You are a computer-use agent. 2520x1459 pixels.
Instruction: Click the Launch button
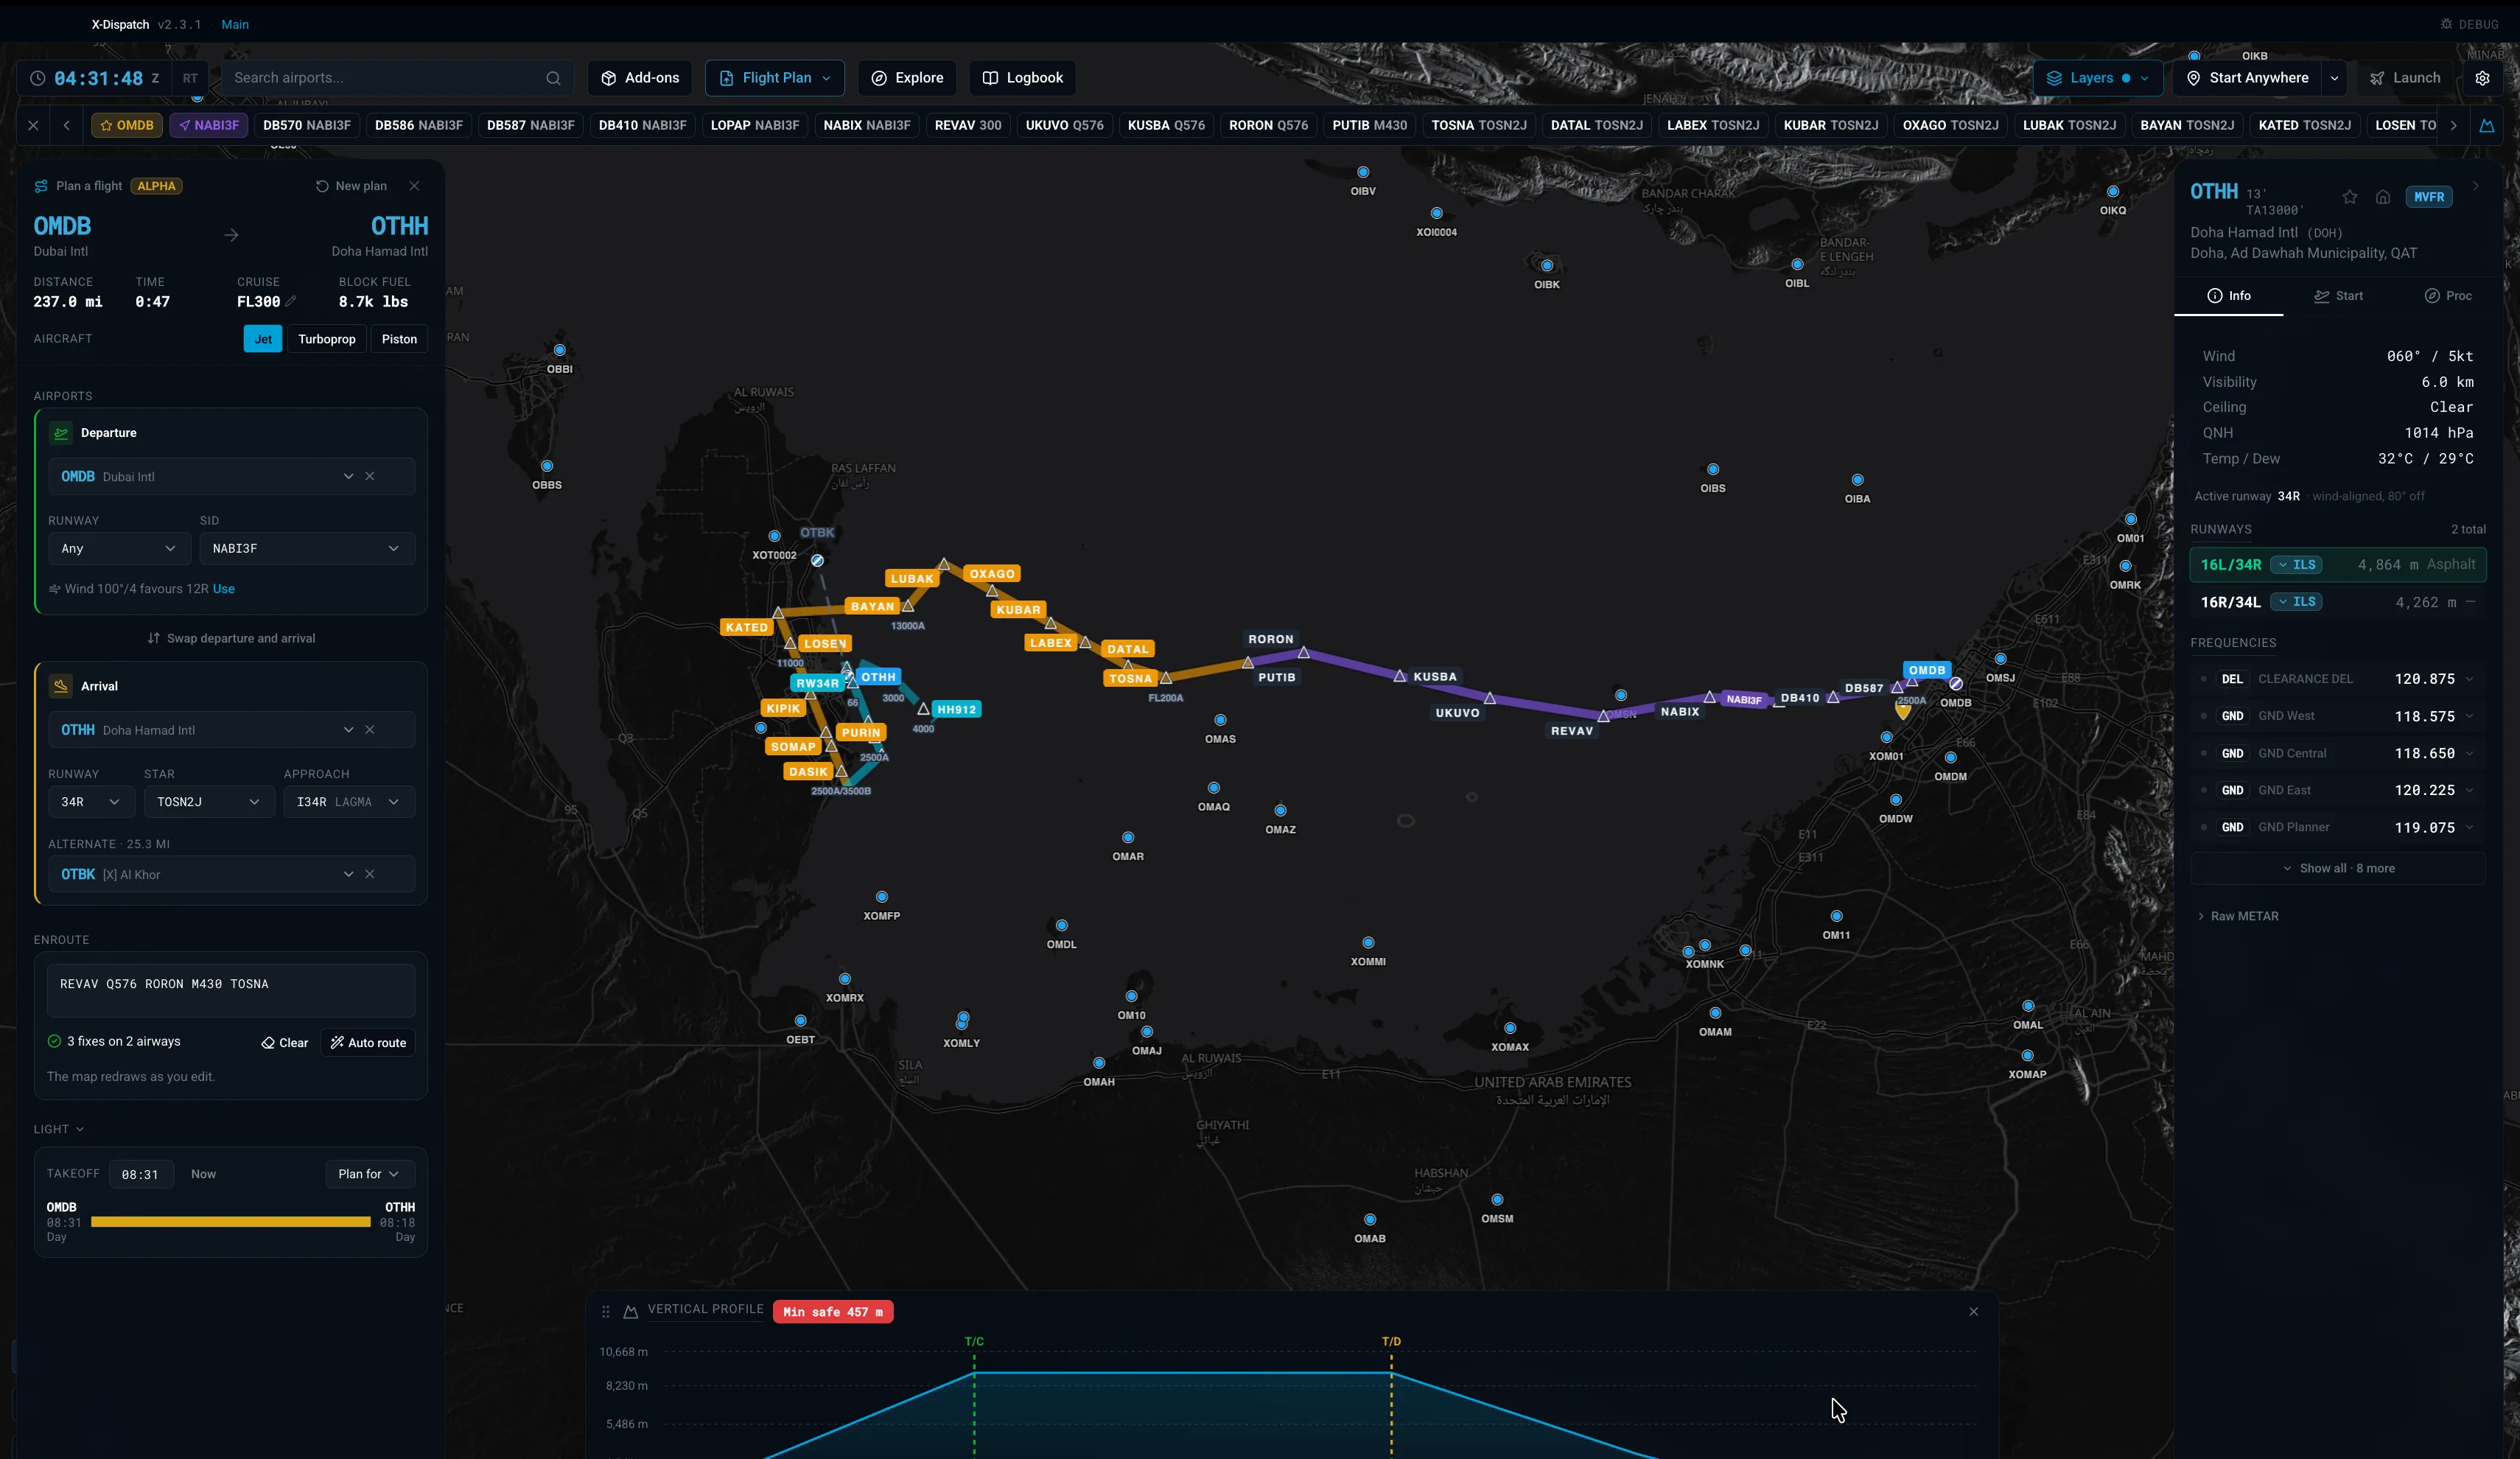tap(2405, 78)
